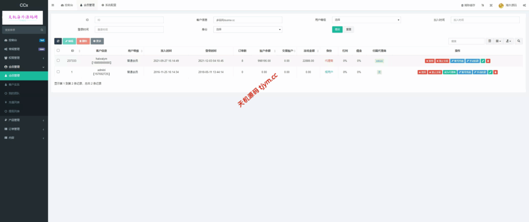The height and width of the screenshot is (222, 529).
Task: Click red trash delete icon for admini row
Action: 495,72
